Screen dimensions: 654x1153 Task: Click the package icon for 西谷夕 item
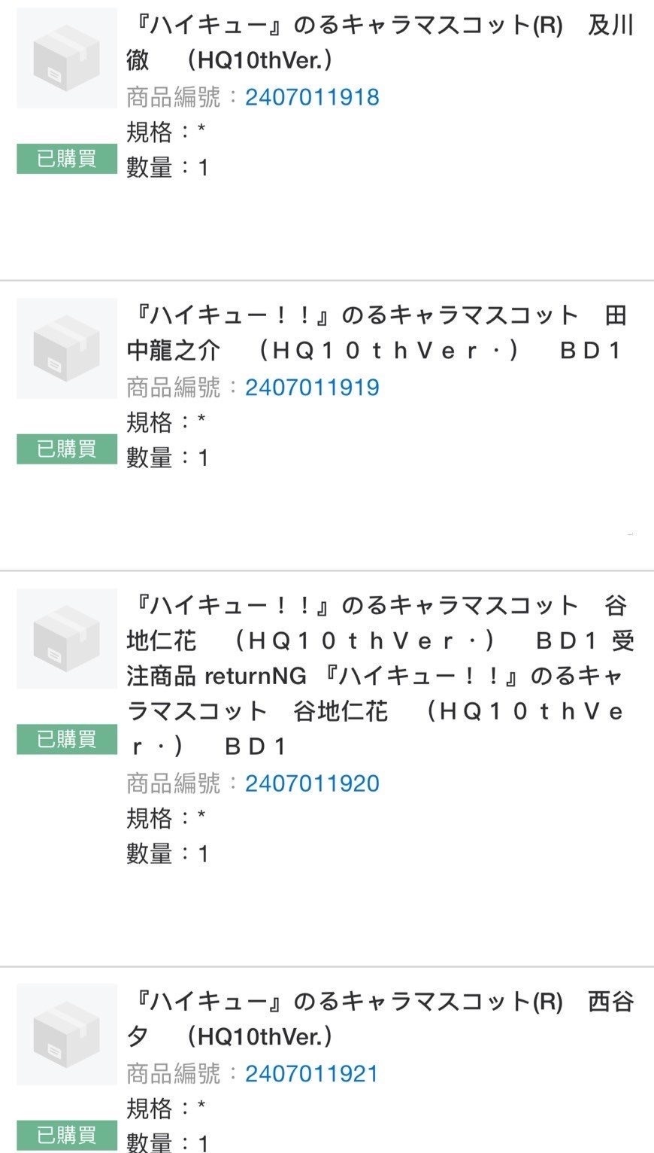[x=67, y=1034]
